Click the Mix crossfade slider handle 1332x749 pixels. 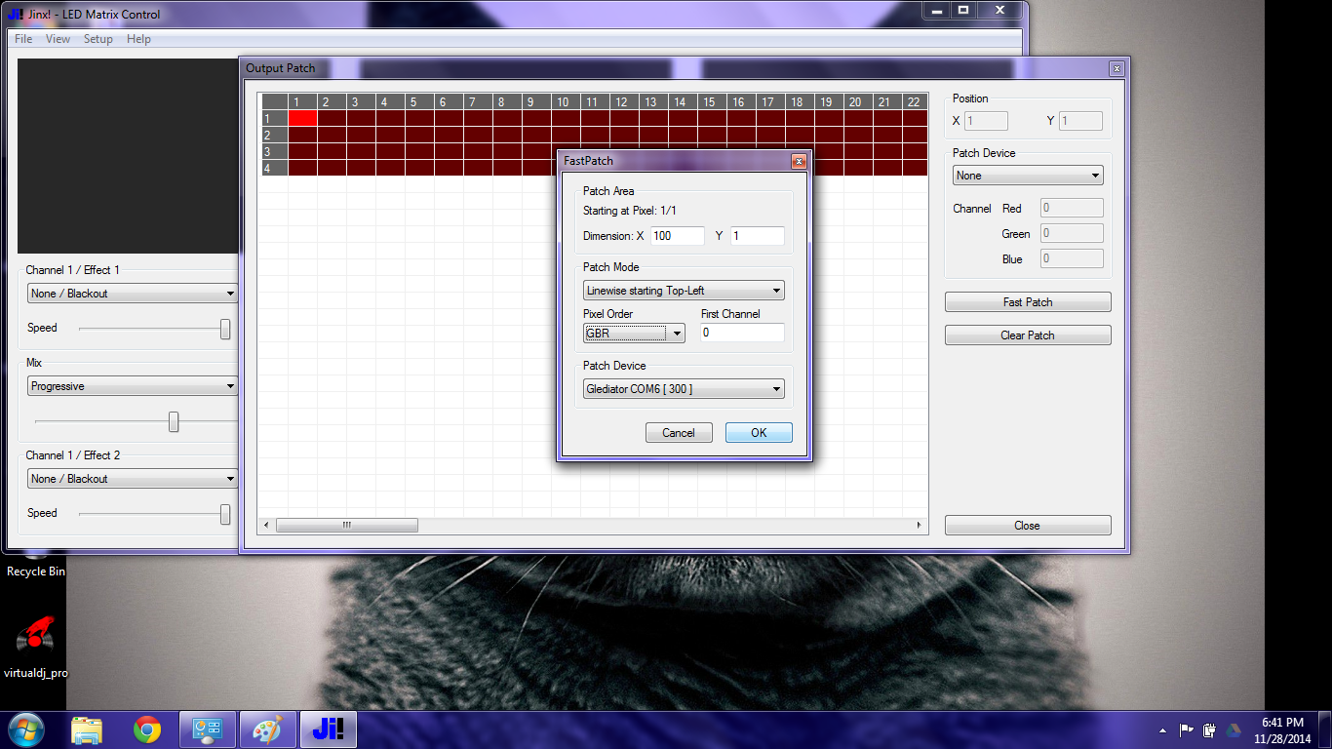(174, 421)
